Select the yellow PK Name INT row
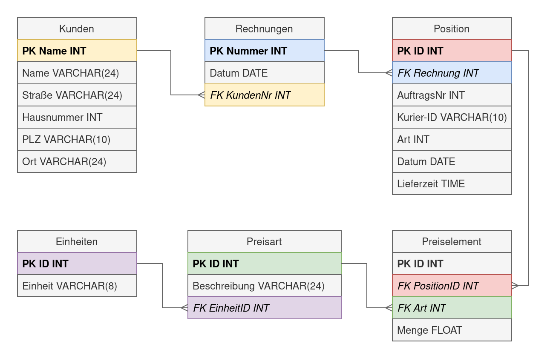The image size is (553, 361). point(77,51)
